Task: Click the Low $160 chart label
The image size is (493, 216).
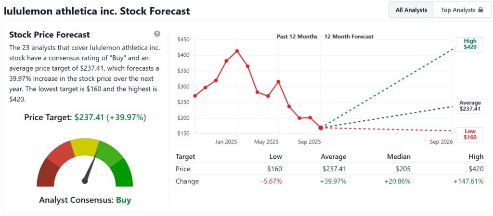Action: point(470,134)
